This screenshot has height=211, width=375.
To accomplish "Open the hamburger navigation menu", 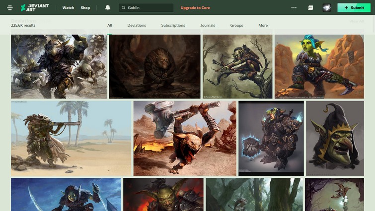I will click(10, 7).
